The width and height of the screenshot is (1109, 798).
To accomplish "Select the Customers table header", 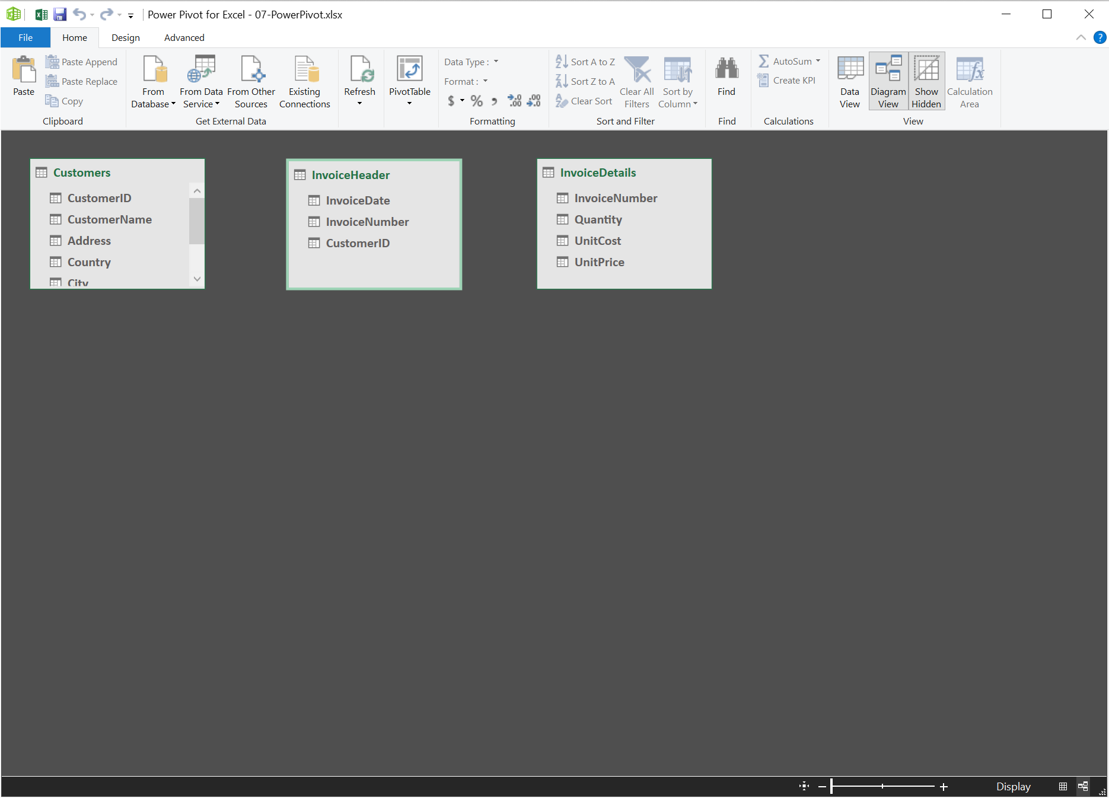I will coord(117,173).
